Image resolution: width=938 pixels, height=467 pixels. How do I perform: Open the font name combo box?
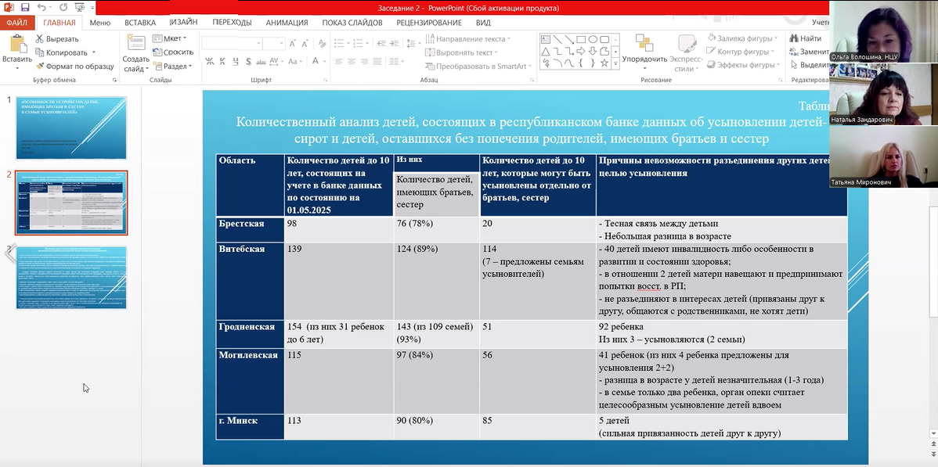[232, 43]
